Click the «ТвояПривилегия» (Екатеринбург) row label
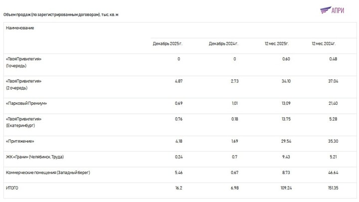The width and height of the screenshot is (359, 202). click(x=23, y=122)
